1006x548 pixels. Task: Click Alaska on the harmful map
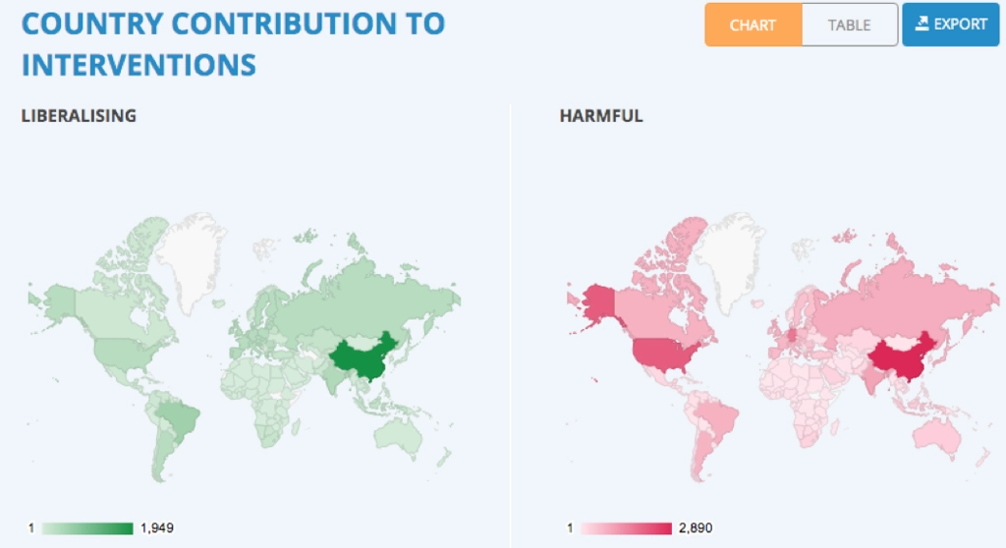coord(596,304)
